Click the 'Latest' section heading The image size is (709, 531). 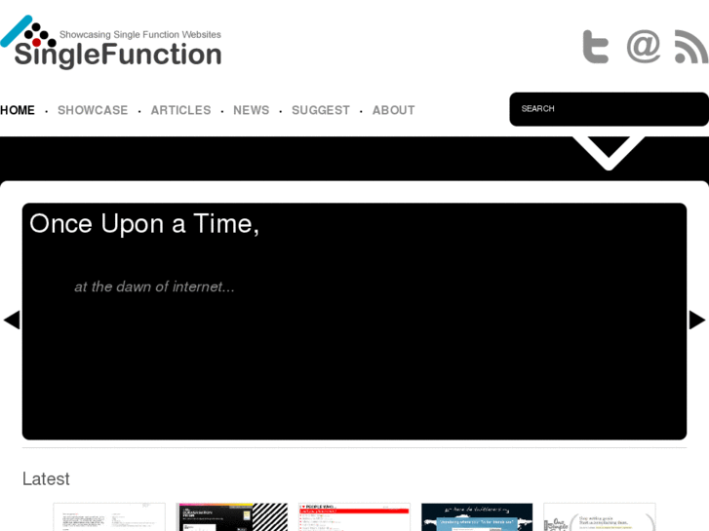(46, 479)
